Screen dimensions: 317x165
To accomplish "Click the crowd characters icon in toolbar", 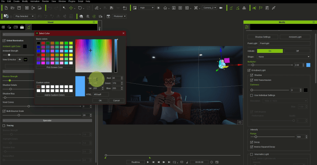I will (x=244, y=8).
